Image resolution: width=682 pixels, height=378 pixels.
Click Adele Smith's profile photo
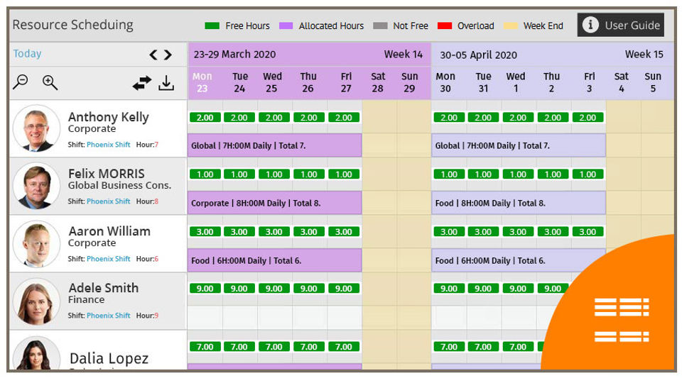pyautogui.click(x=36, y=301)
